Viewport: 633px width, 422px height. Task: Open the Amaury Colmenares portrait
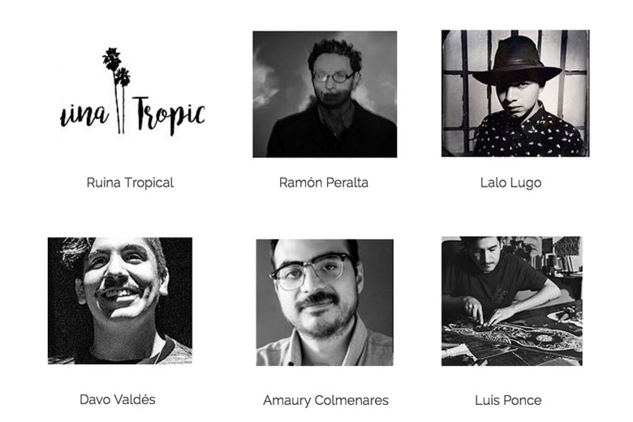[325, 303]
